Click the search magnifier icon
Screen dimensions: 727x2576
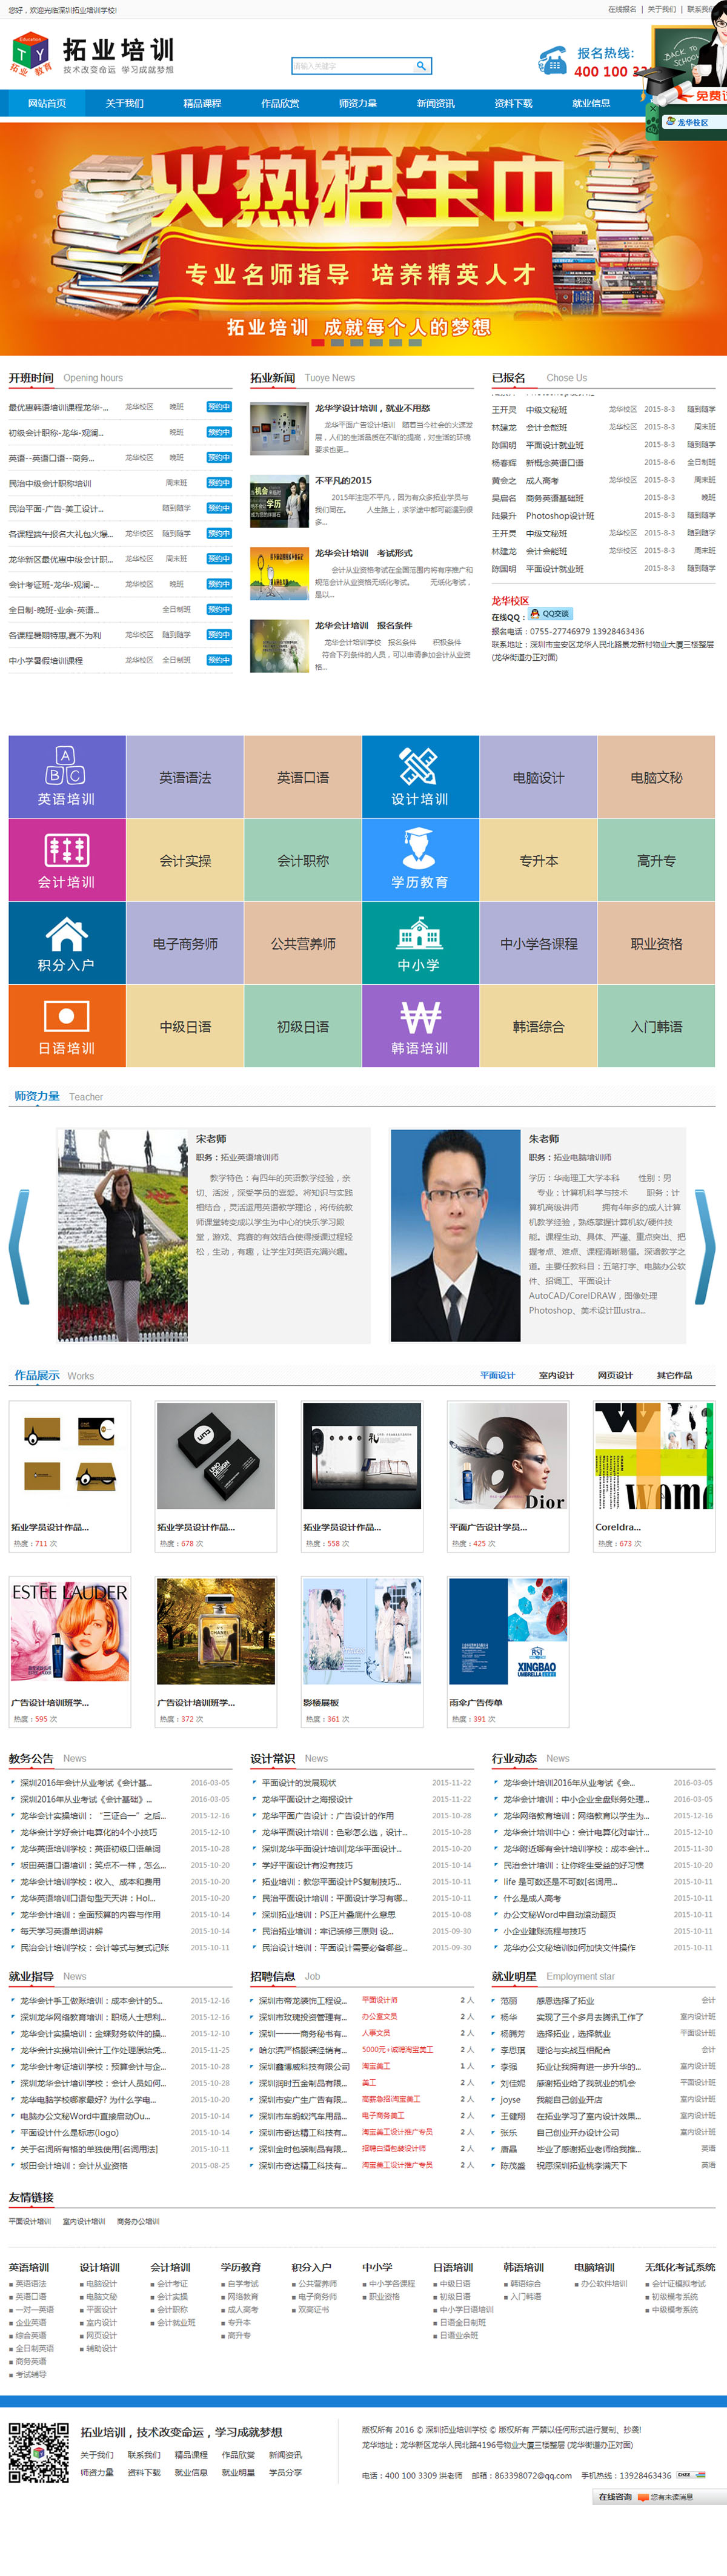[421, 66]
